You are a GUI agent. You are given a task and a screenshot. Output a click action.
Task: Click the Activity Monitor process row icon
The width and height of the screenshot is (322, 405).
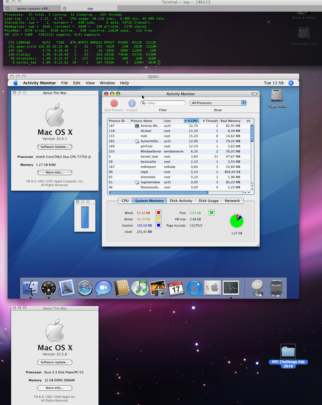coord(137,126)
